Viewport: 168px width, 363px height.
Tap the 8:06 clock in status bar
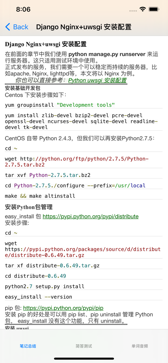coord(23,9)
